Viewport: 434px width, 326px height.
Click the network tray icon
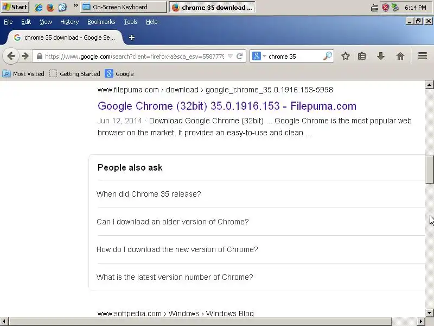pyautogui.click(x=395, y=8)
